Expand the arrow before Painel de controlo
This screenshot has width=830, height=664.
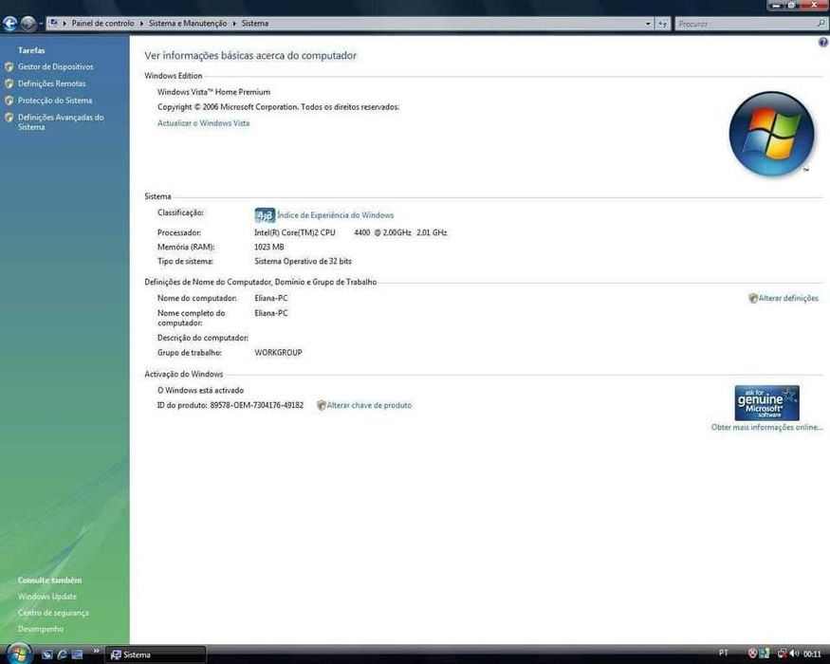tap(65, 24)
